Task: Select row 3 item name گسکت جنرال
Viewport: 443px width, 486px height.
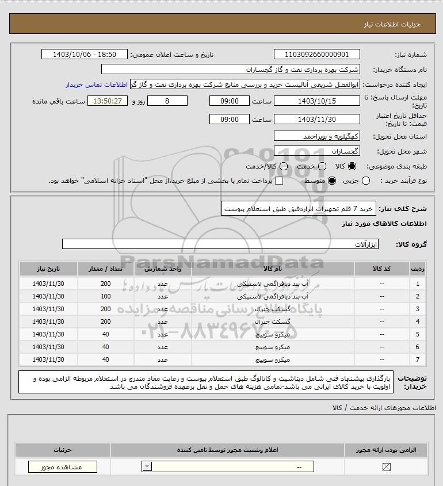Action: pos(273,309)
